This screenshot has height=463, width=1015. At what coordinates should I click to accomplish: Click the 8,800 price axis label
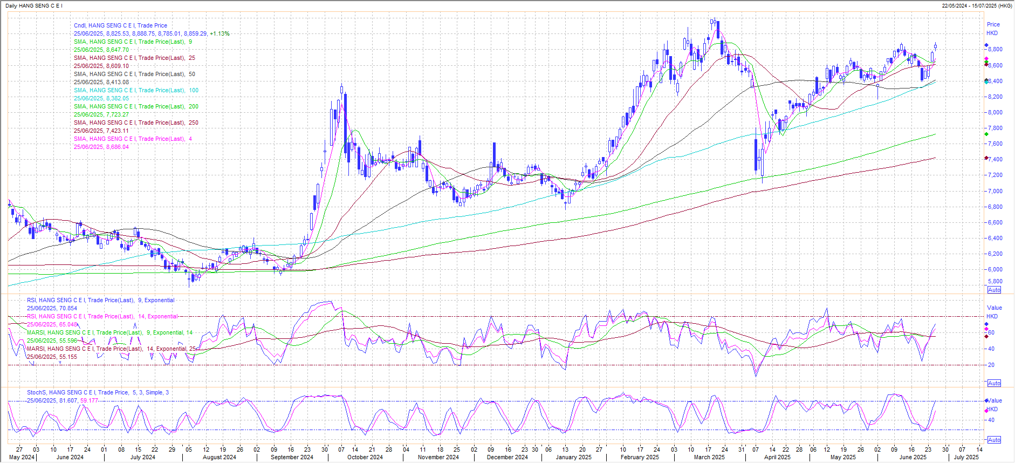click(995, 49)
